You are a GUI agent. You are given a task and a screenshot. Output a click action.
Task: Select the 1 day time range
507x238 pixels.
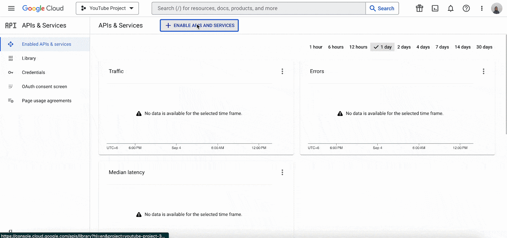382,47
